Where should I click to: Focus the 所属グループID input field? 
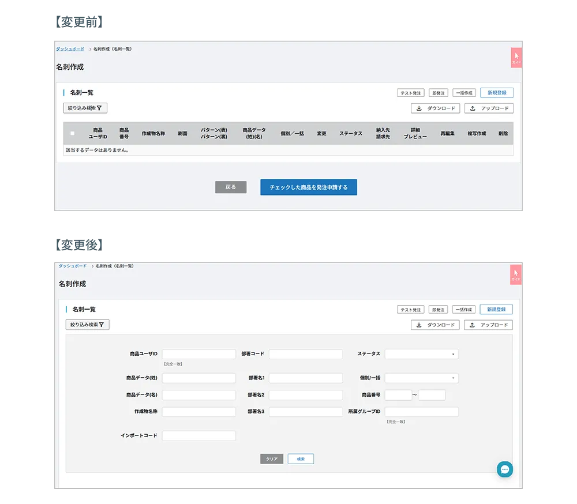(422, 412)
